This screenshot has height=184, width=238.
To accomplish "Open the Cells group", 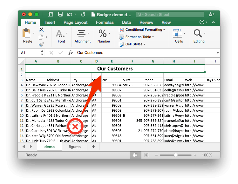I will click(179, 36).
